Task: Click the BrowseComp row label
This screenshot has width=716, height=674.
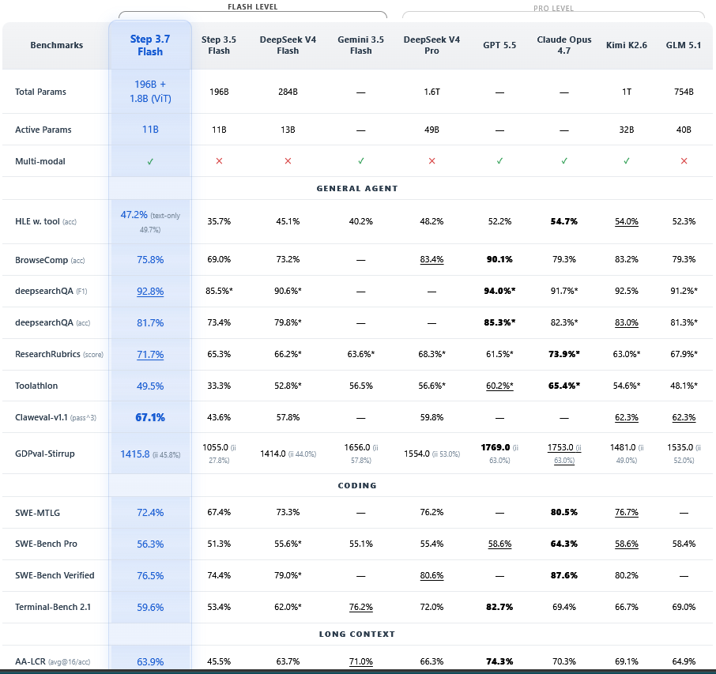Action: click(x=50, y=260)
